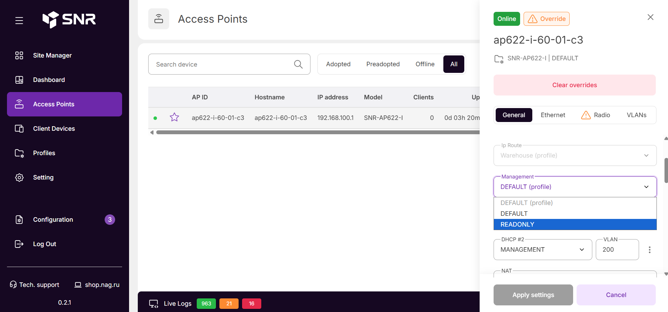This screenshot has width=668, height=312.
Task: Expand the DHCP #2 MANAGEMENT dropdown
Action: 543,250
